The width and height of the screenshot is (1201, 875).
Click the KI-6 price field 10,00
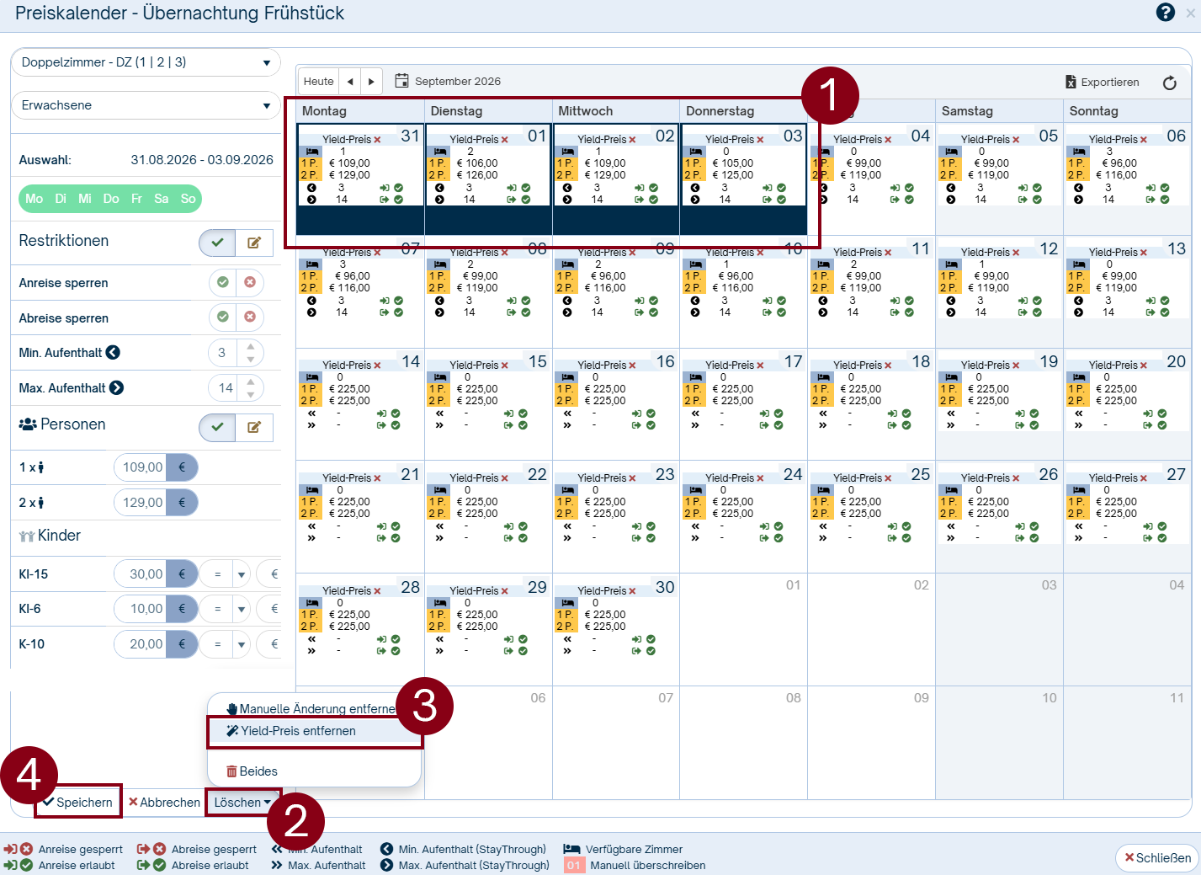[x=140, y=609]
